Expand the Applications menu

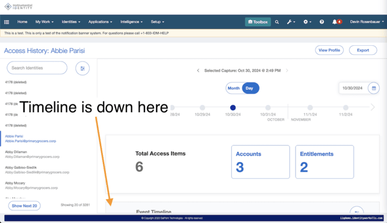100,22
